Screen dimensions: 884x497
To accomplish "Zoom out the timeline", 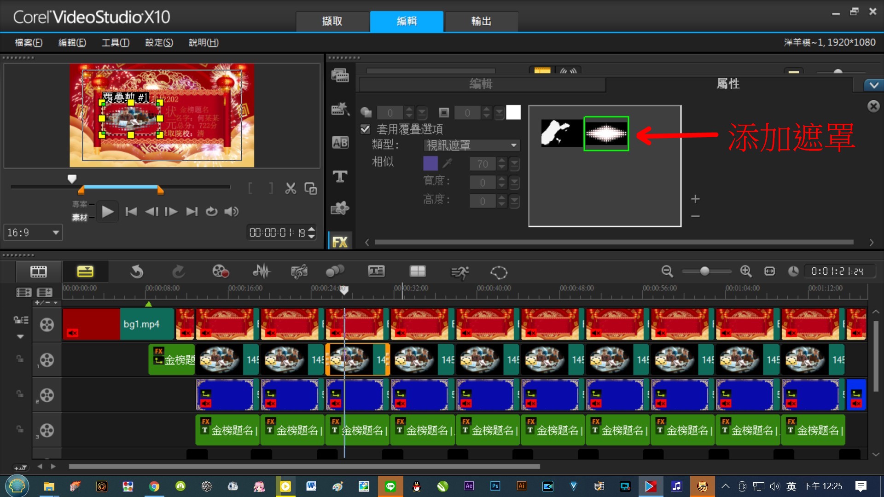I will 667,272.
